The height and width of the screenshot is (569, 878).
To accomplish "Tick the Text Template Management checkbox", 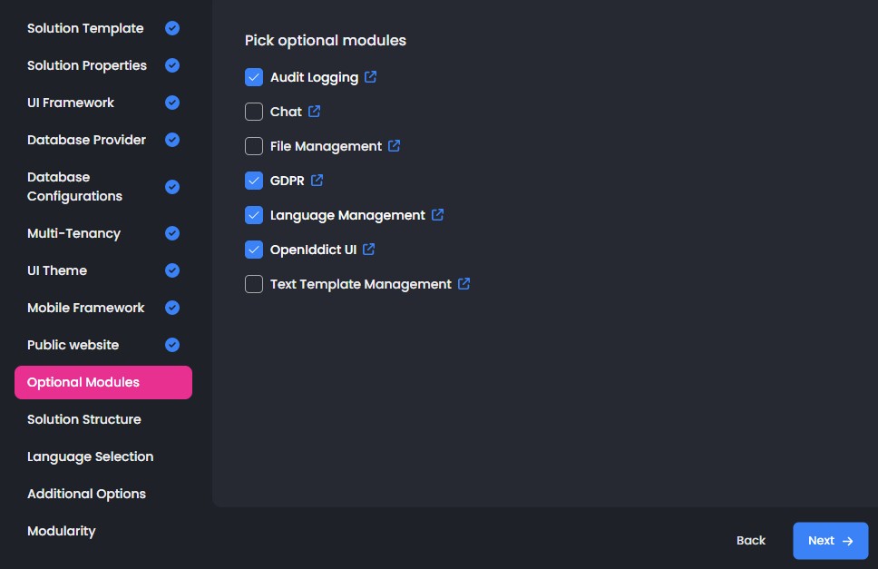I will 254,284.
